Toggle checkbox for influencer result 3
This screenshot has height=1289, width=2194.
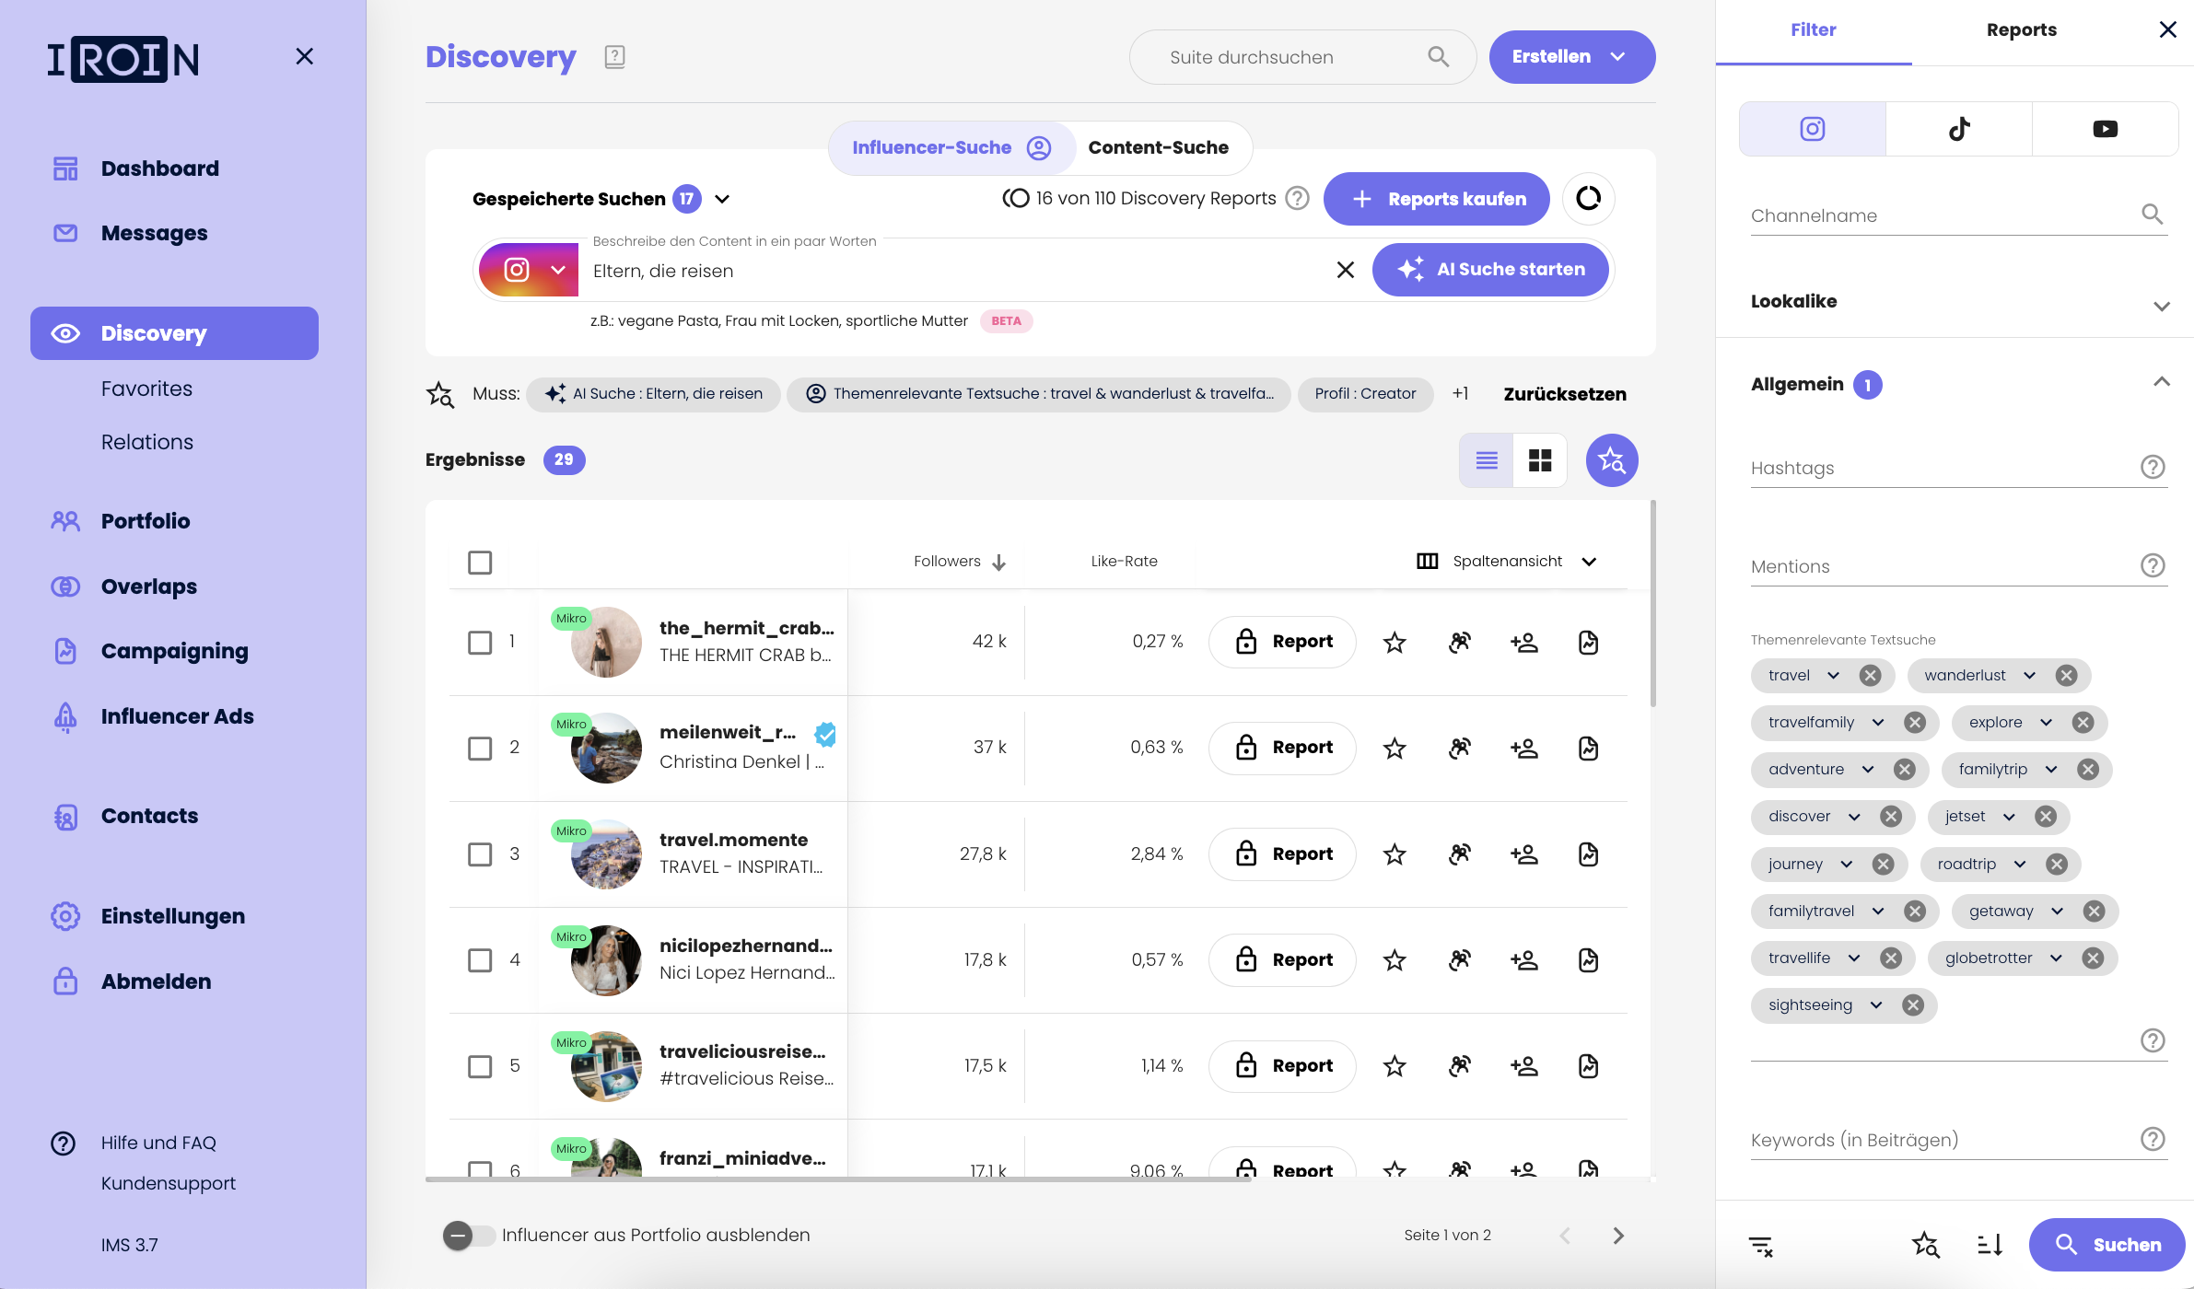point(479,854)
